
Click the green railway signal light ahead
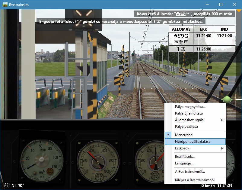click(x=132, y=54)
